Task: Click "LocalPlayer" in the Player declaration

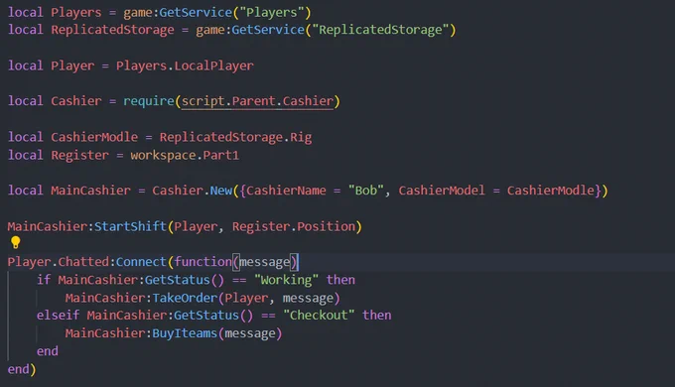Action: click(213, 65)
